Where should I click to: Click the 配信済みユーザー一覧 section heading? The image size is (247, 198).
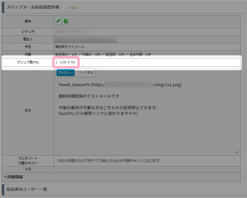27,189
